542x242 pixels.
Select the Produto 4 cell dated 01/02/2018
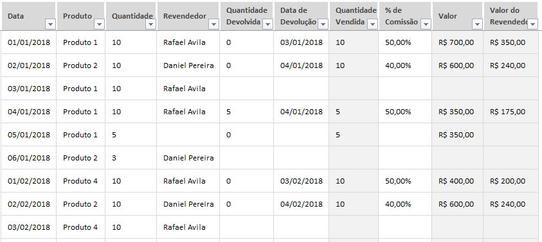click(80, 181)
